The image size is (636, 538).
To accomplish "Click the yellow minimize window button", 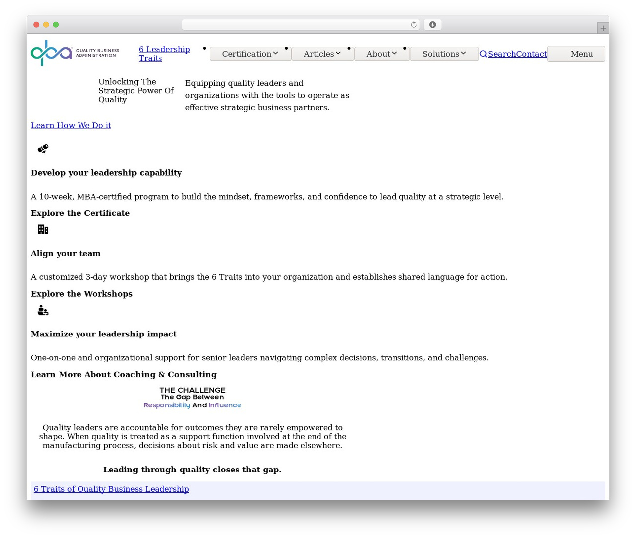I will click(x=46, y=25).
